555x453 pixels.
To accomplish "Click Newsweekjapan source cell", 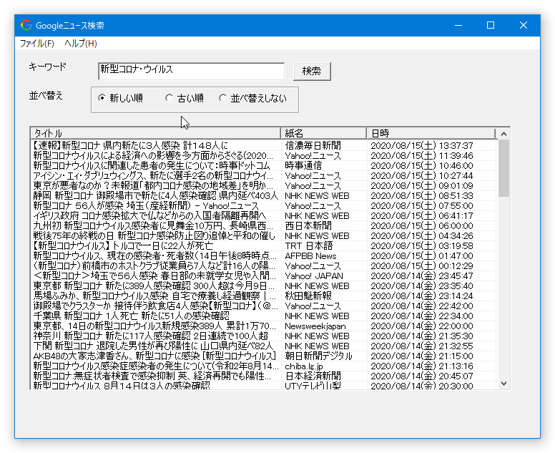I will coord(315,326).
